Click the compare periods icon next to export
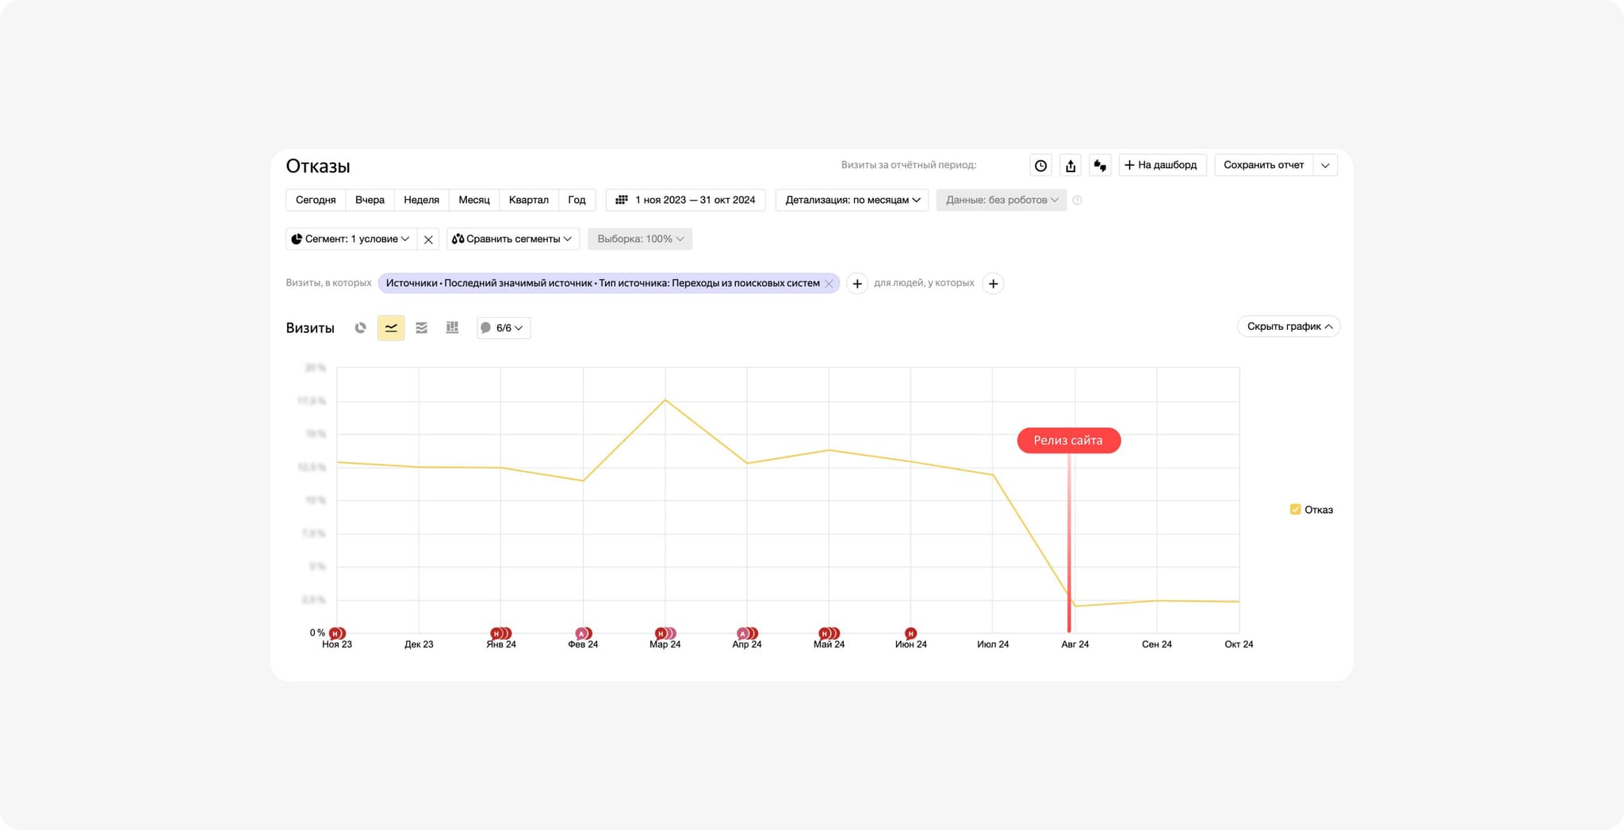1624x830 pixels. point(1100,166)
